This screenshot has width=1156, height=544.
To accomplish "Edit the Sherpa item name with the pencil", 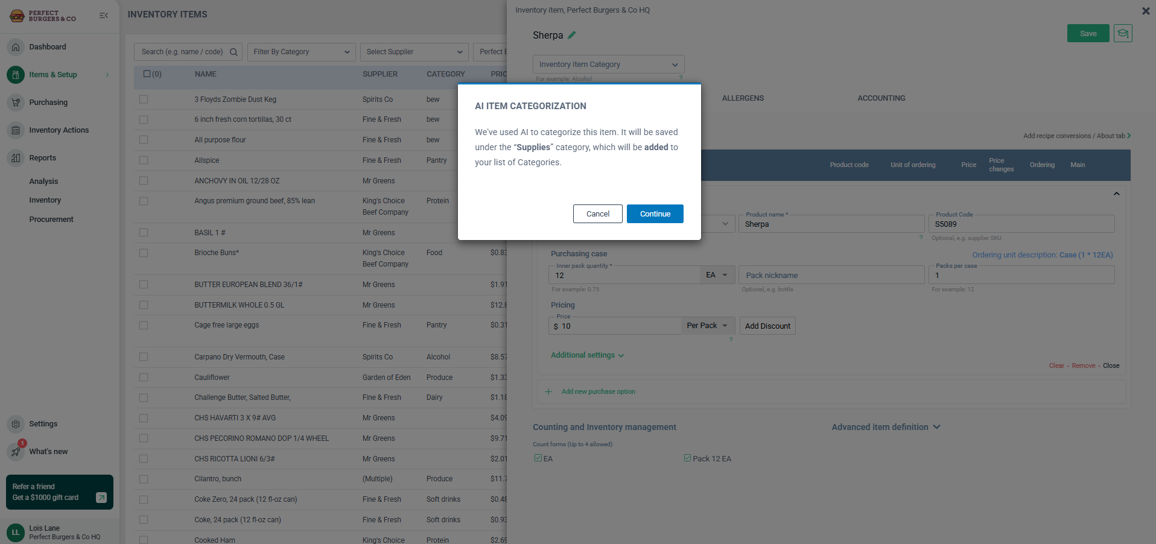I will (571, 35).
